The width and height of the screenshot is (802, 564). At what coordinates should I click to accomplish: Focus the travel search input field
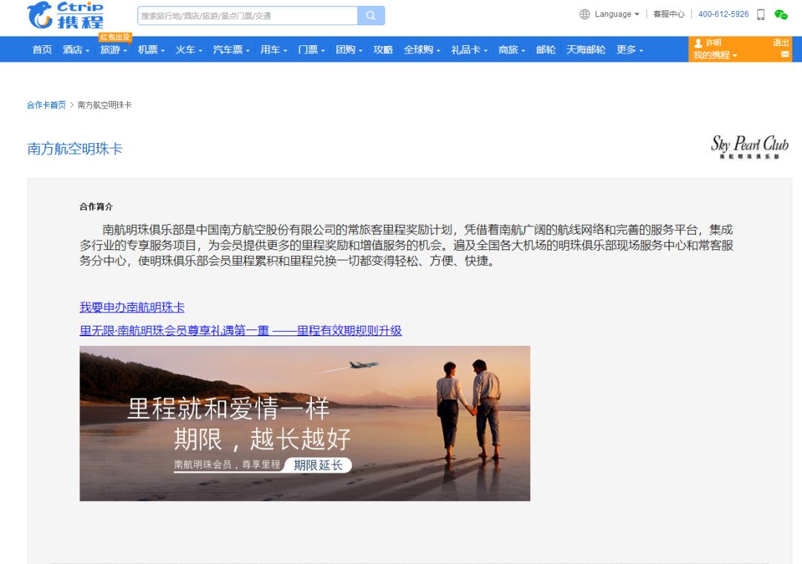(247, 16)
